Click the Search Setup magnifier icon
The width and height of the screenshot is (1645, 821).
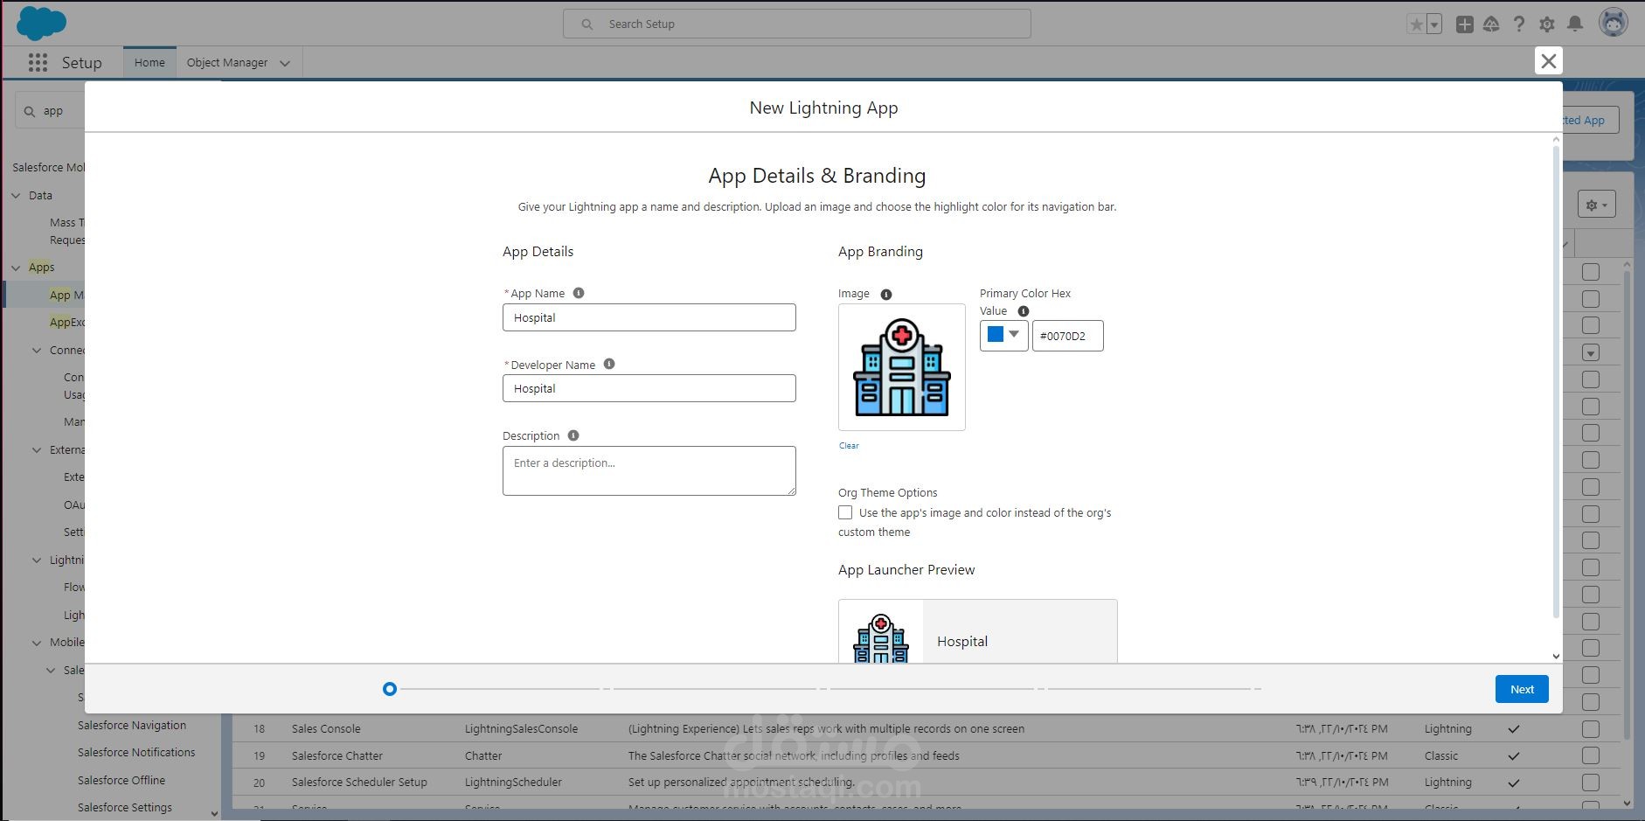[587, 24]
